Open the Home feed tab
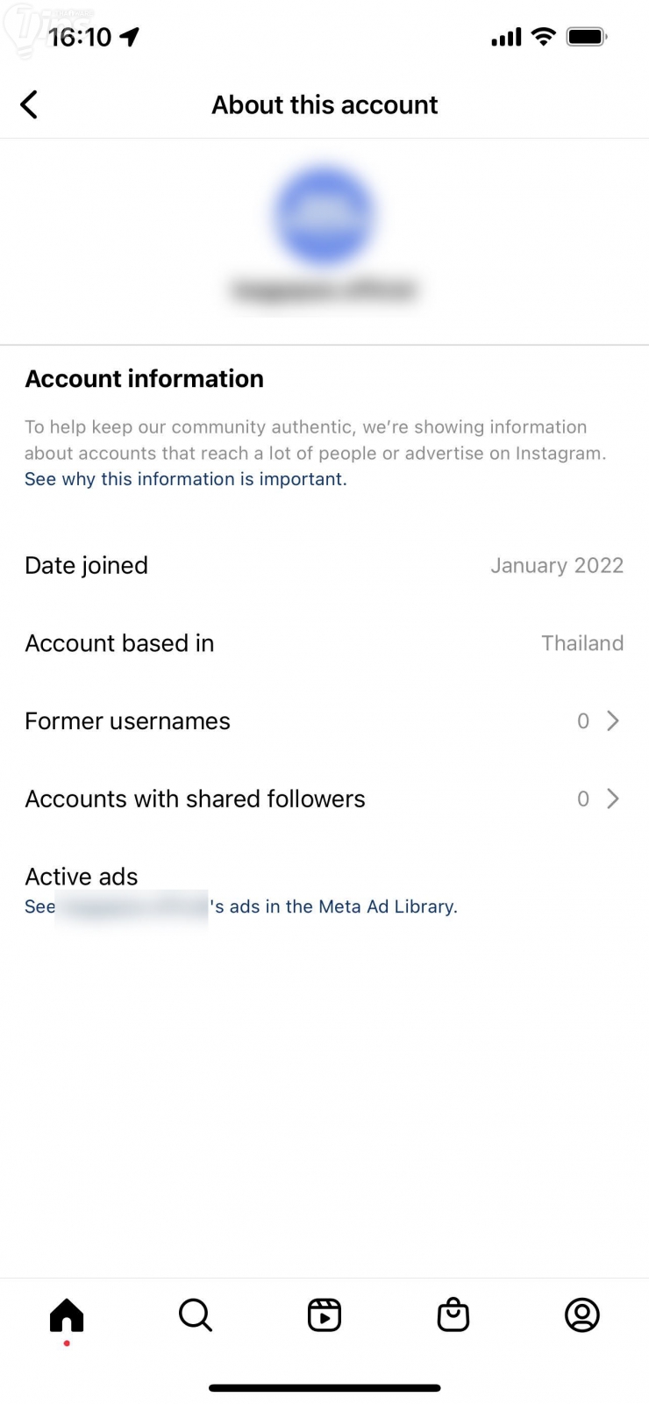 coord(67,1315)
